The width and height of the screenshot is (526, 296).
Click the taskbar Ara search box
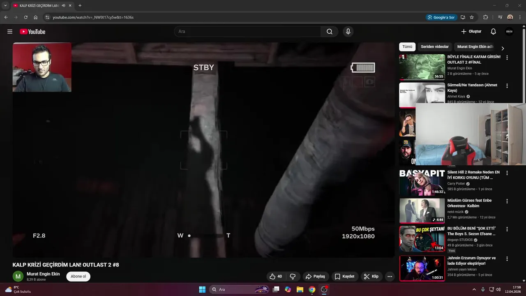240,289
